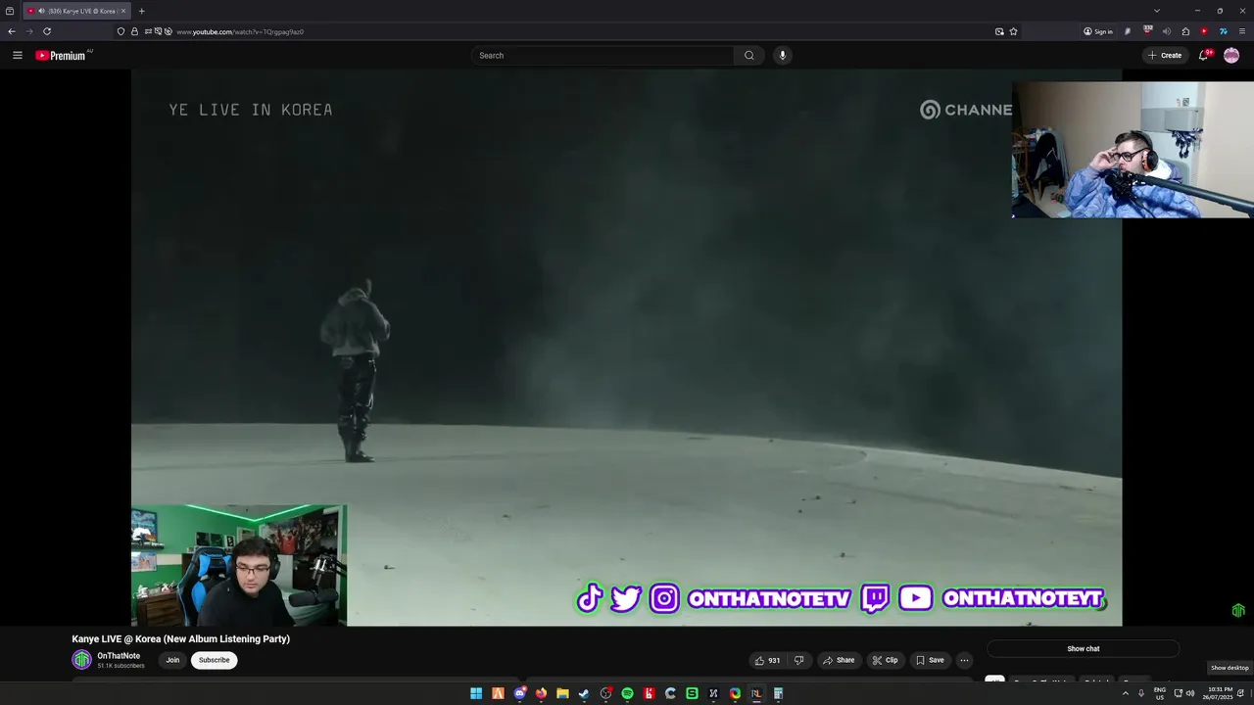This screenshot has height=705, width=1254.
Task: Open Windows Start menu
Action: (476, 693)
